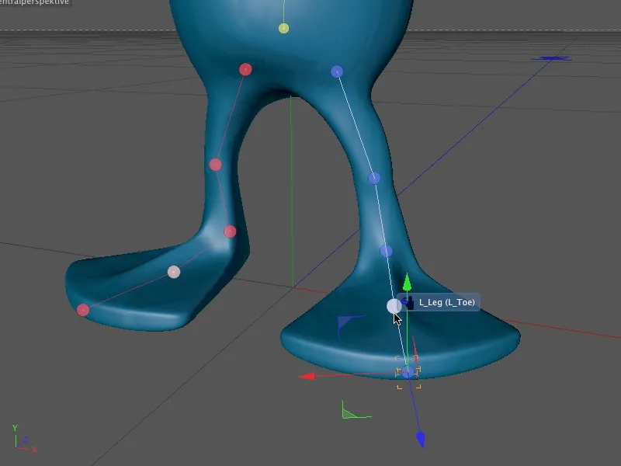The width and height of the screenshot is (621, 466).
Task: Select the red knee joint on the back leg
Action: 214,165
